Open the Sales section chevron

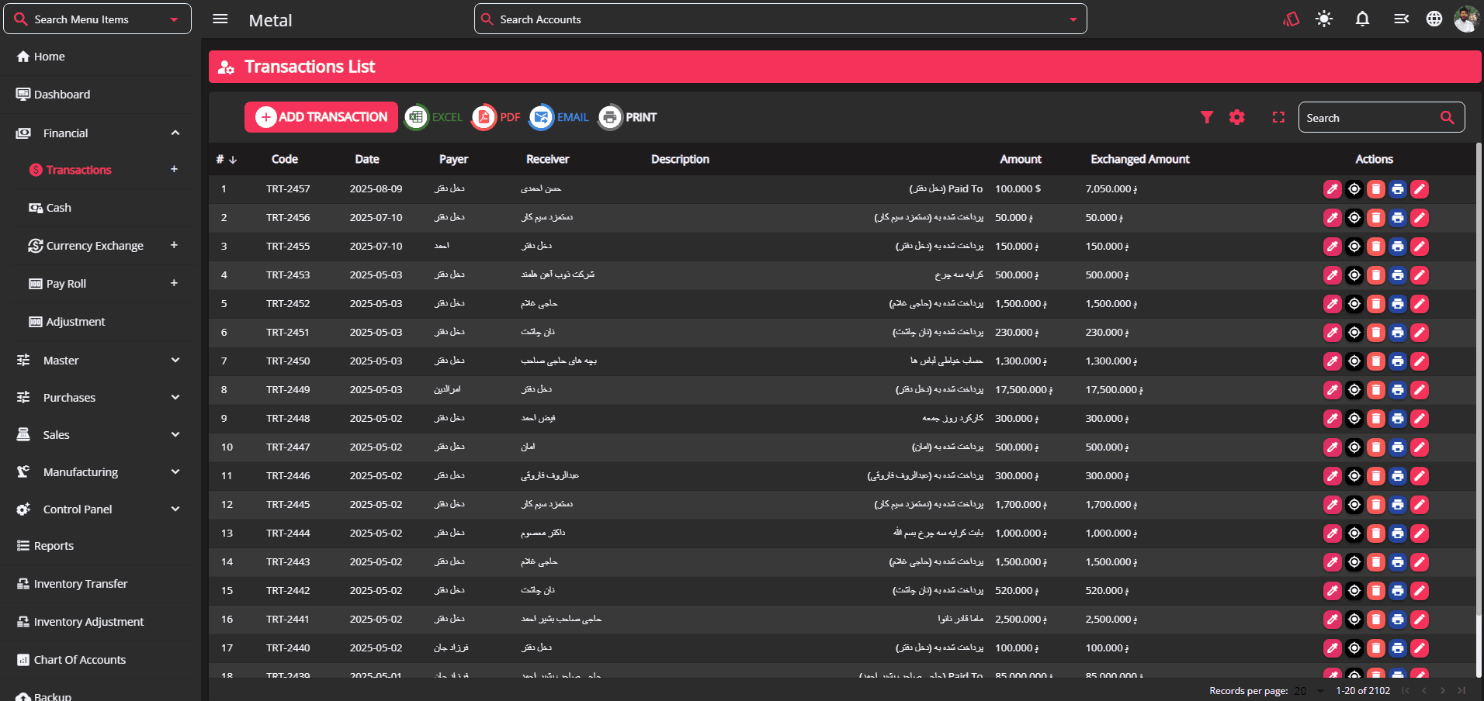[x=175, y=434]
